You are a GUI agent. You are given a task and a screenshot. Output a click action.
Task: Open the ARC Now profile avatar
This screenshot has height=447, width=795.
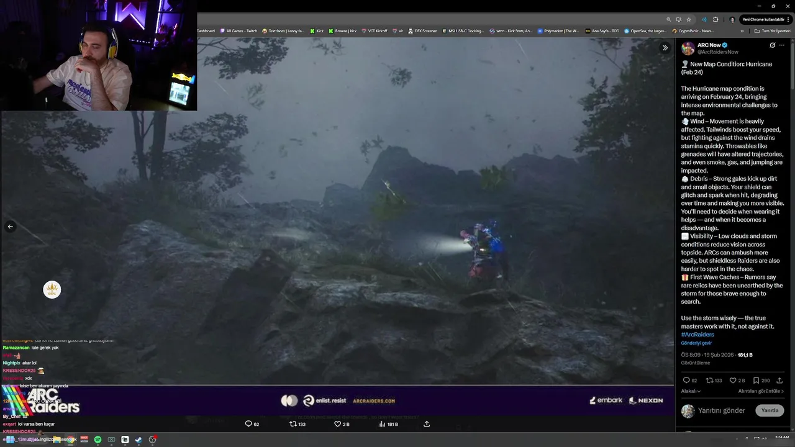tap(688, 48)
